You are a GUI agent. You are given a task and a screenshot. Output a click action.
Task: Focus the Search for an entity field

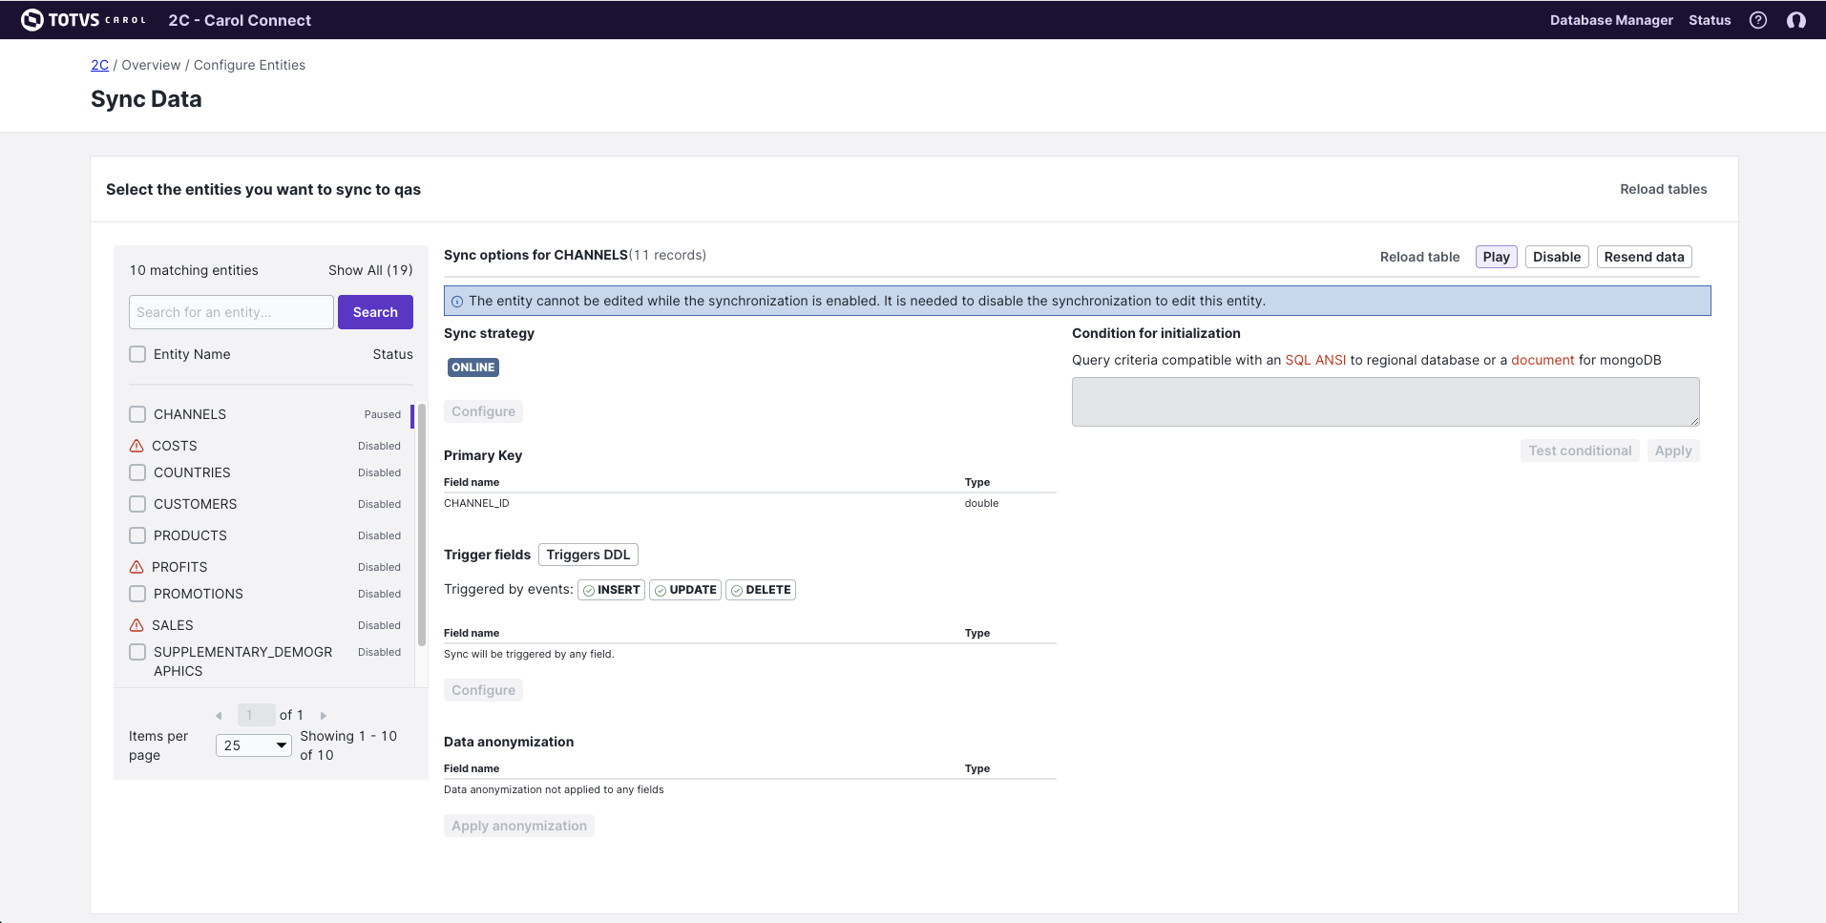[x=231, y=312]
